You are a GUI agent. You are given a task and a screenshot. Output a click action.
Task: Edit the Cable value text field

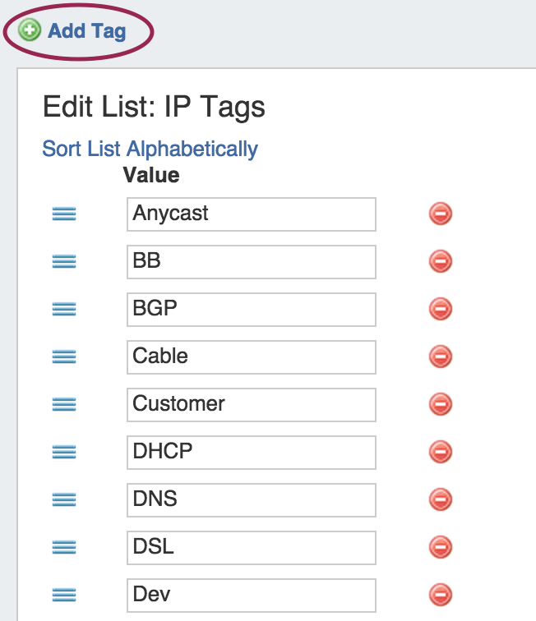point(251,357)
